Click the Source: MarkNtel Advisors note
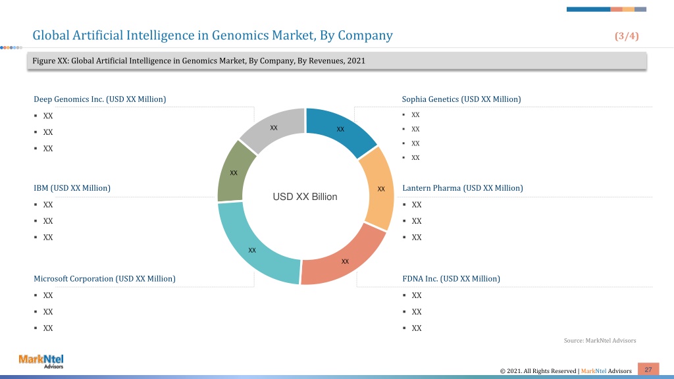Viewport: 674px width, 379px height. (x=600, y=341)
